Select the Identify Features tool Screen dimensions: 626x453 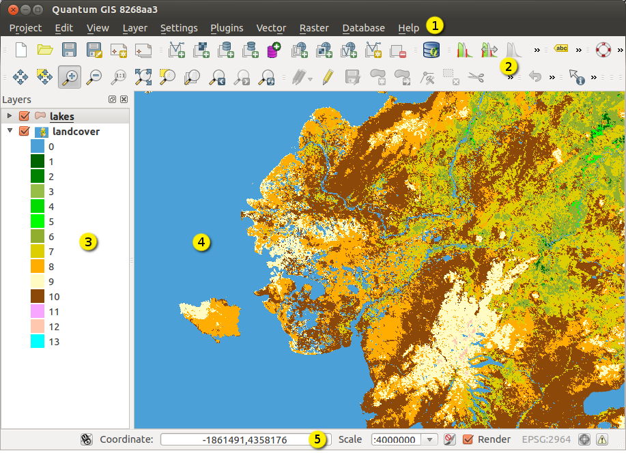(577, 77)
